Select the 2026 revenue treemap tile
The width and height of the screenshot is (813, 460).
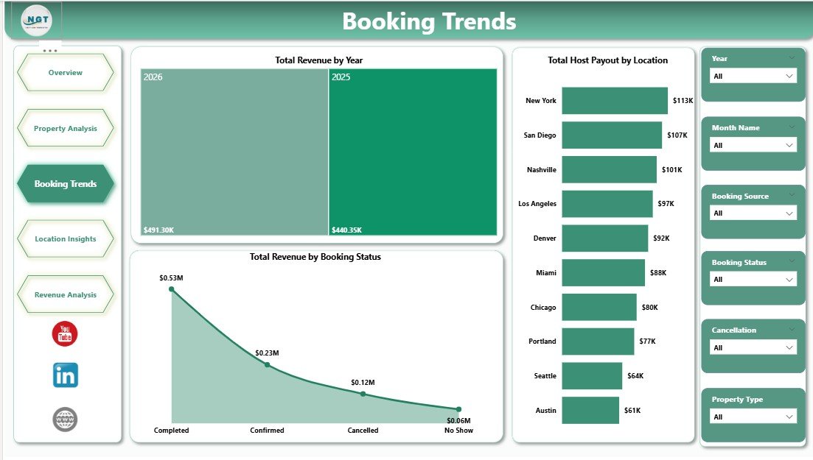[x=234, y=152]
